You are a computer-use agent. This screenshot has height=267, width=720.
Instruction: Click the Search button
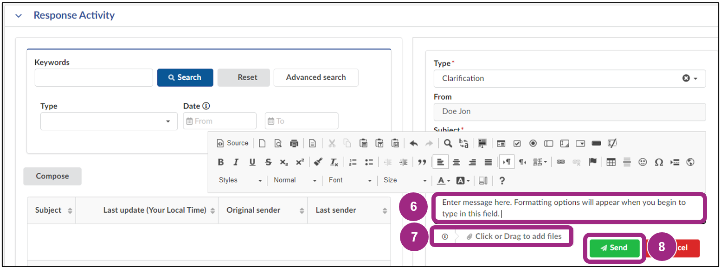185,77
